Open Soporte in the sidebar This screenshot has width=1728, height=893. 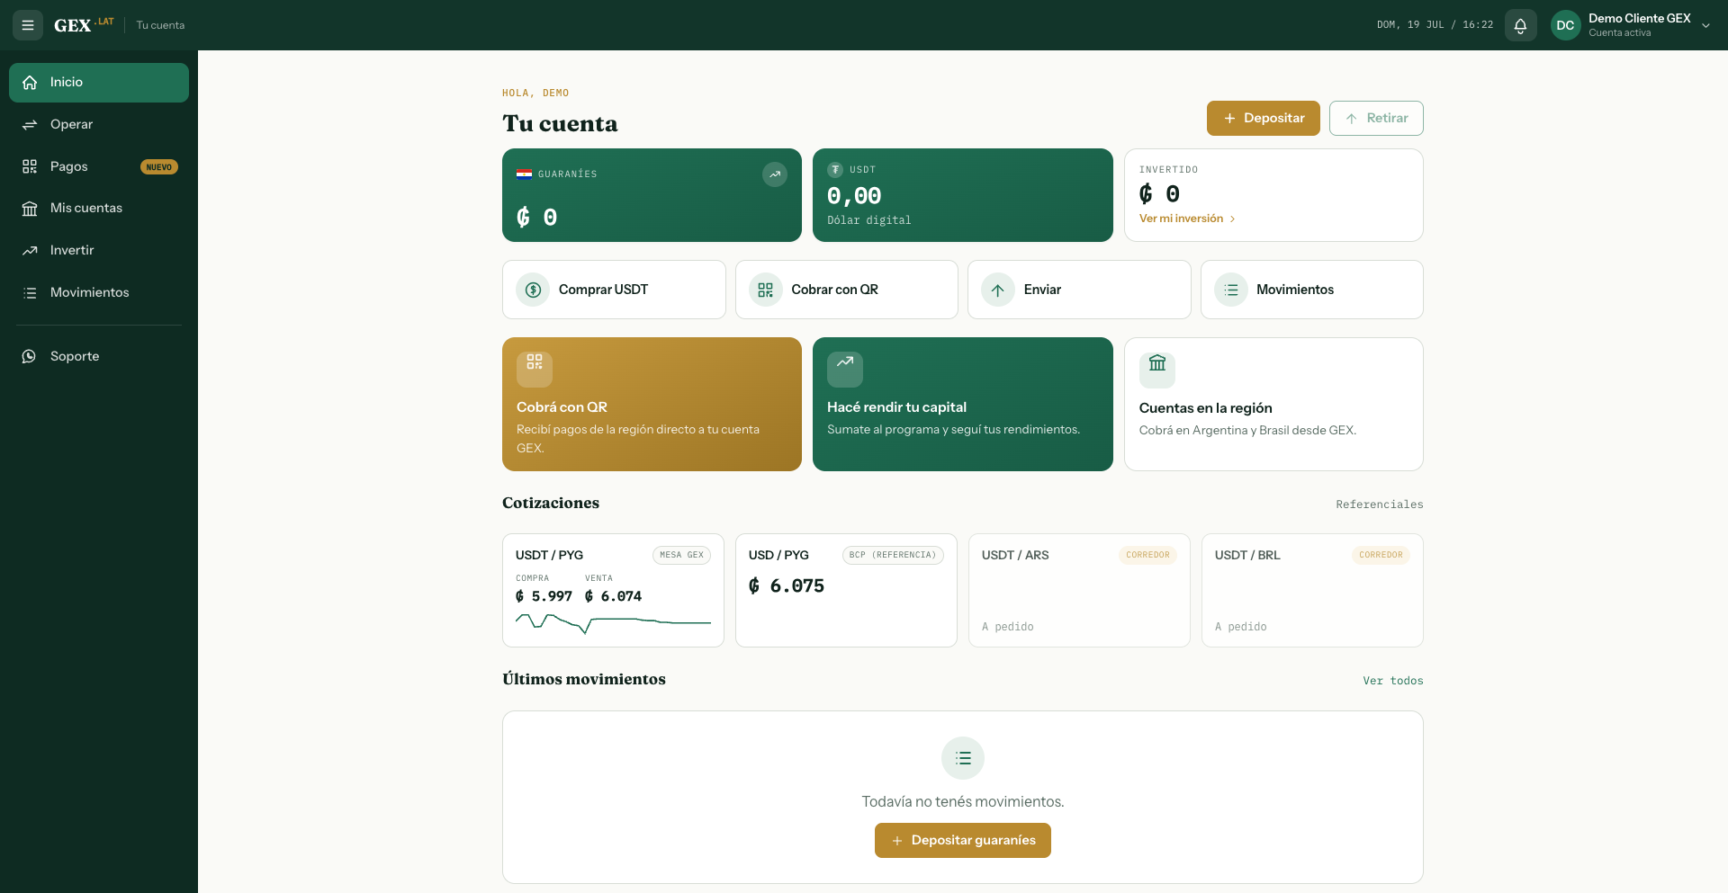(x=99, y=356)
